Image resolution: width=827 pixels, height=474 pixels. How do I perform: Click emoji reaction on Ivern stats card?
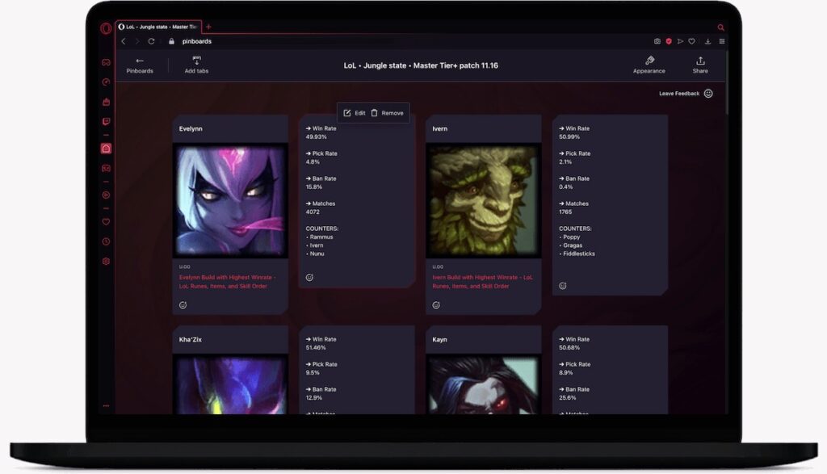(x=563, y=286)
